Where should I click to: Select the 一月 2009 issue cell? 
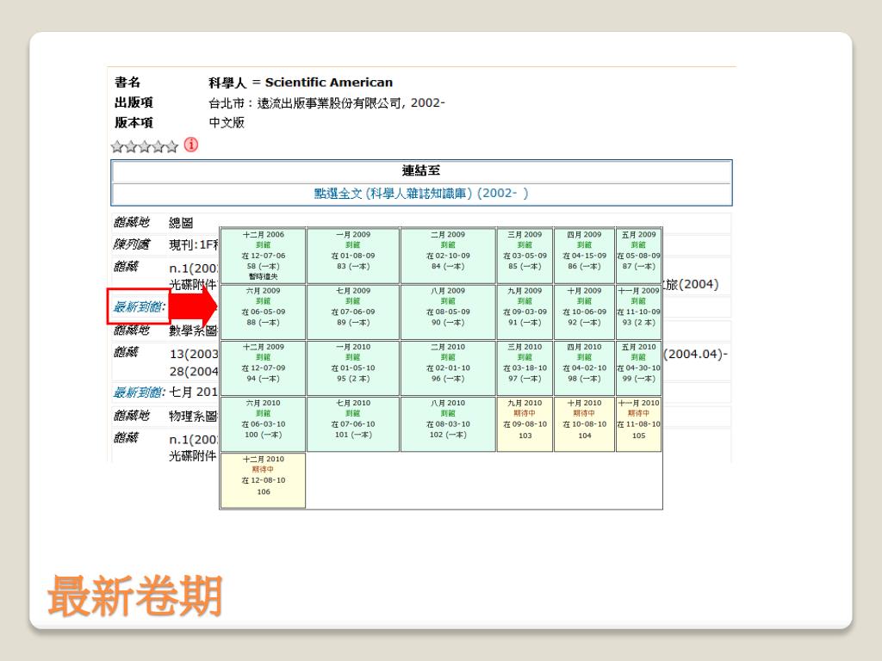352,255
